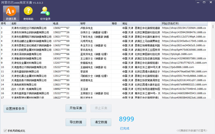The height and width of the screenshot is (134, 215).
Task: Click the 导出数据 button
Action: (76, 122)
